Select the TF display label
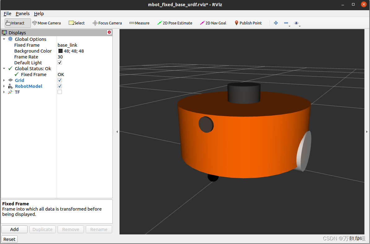This screenshot has height=244, width=370. (17, 92)
